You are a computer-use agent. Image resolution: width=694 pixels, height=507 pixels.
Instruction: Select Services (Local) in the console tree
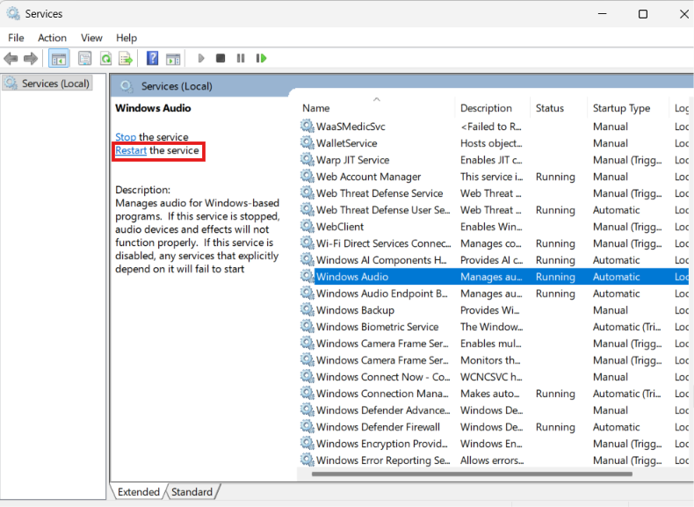point(47,83)
